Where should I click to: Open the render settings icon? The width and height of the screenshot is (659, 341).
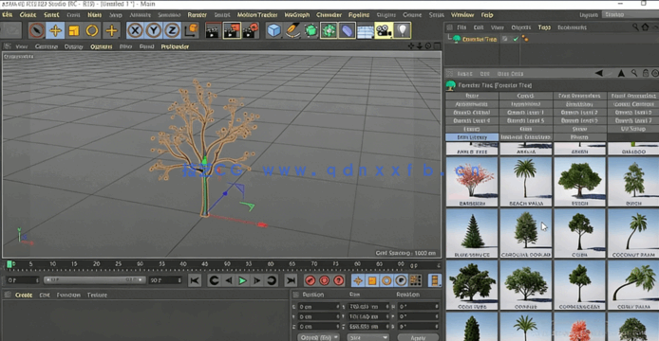(x=251, y=30)
